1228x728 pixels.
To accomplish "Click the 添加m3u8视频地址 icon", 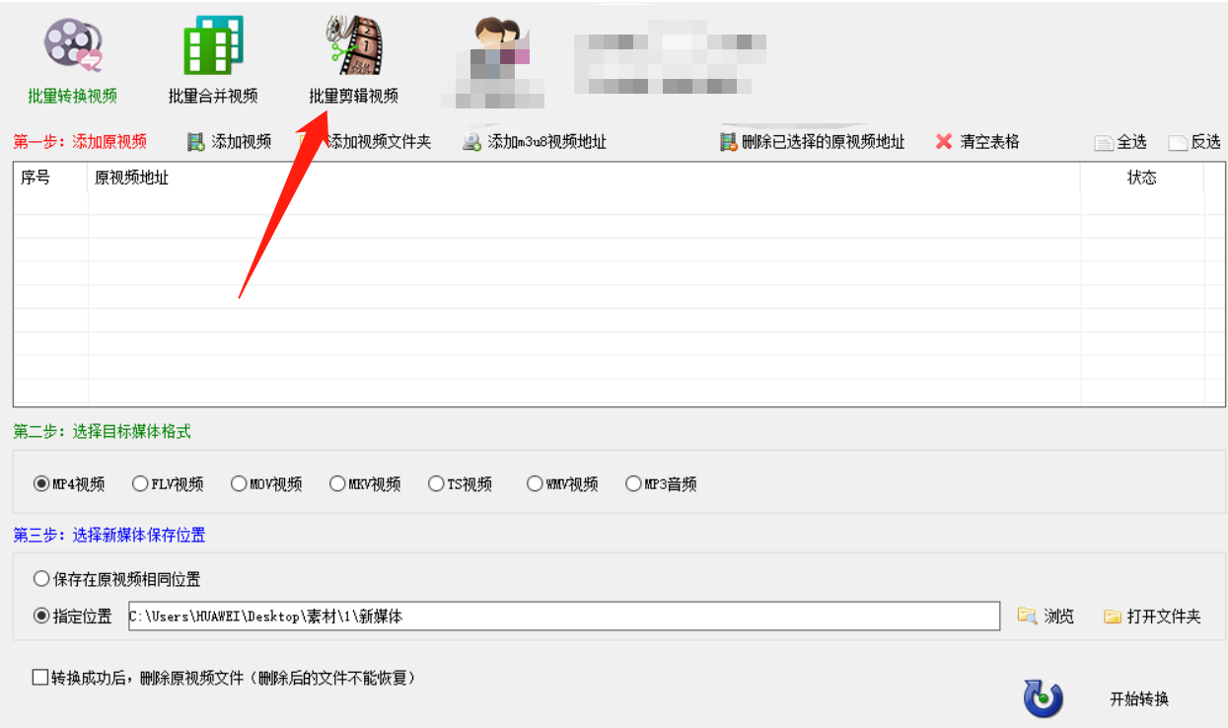I will point(470,141).
